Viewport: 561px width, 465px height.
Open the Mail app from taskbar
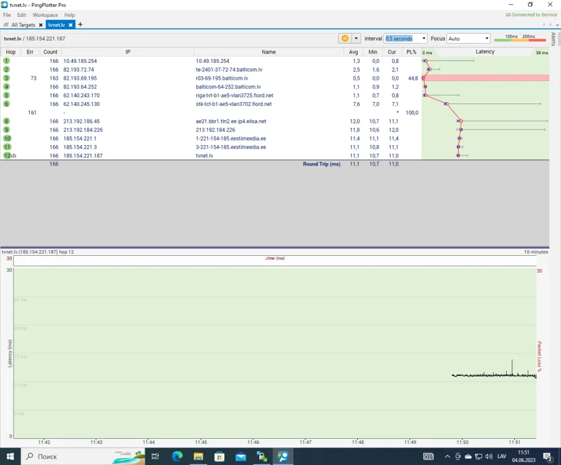pos(241,456)
